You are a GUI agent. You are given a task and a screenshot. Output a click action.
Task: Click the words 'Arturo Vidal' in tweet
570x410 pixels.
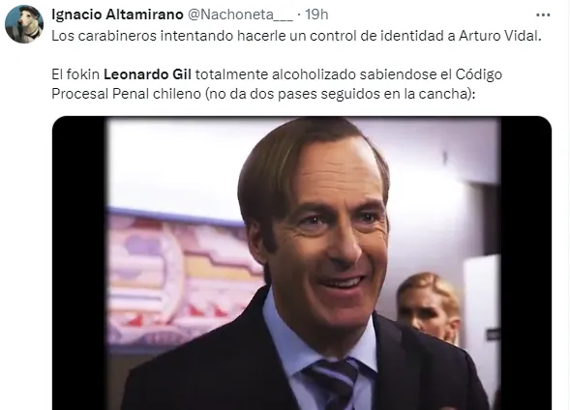click(498, 36)
